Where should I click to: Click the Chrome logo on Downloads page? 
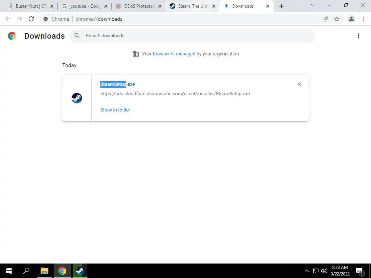[x=12, y=36]
